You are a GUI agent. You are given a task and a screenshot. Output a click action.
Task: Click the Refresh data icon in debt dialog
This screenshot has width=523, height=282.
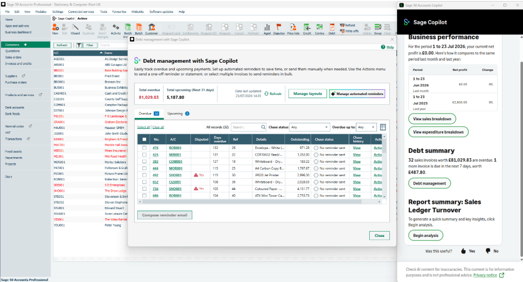click(266, 93)
